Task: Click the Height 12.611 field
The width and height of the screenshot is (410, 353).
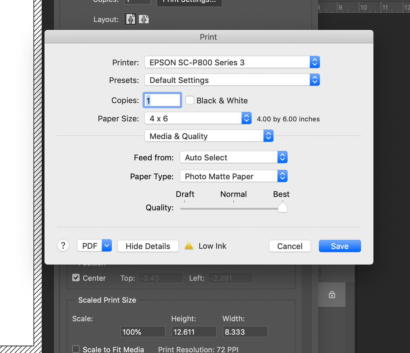Action: point(194,332)
